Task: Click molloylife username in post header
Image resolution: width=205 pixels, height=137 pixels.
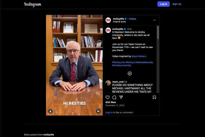Action: coord(118,19)
